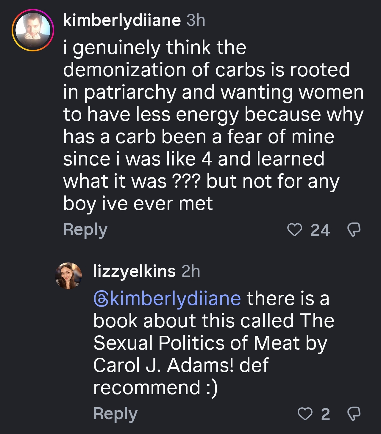Like kimberlydiiane's comment with the heart icon
Image resolution: width=381 pixels, height=434 pixels.
click(x=295, y=230)
